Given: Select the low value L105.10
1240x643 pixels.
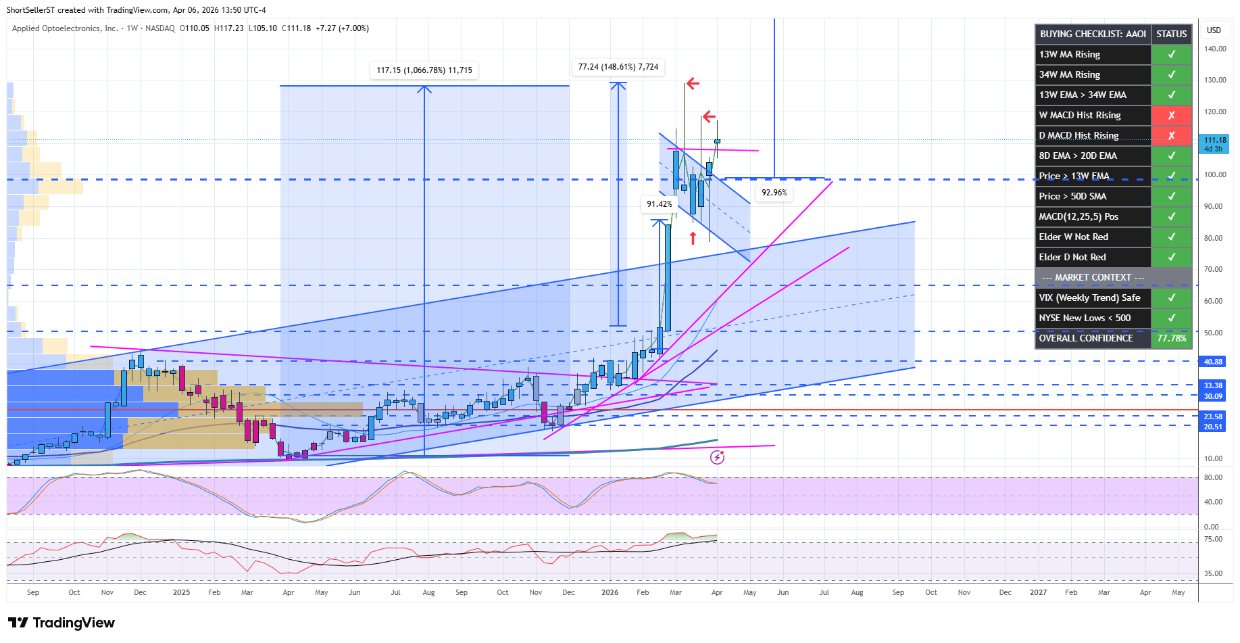Looking at the screenshot, I should pos(263,28).
